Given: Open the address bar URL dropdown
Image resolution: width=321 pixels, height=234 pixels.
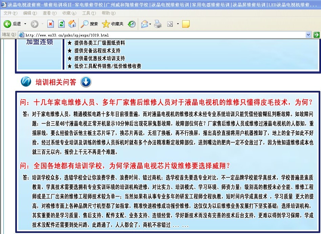Looking at the screenshot, I should (x=308, y=35).
